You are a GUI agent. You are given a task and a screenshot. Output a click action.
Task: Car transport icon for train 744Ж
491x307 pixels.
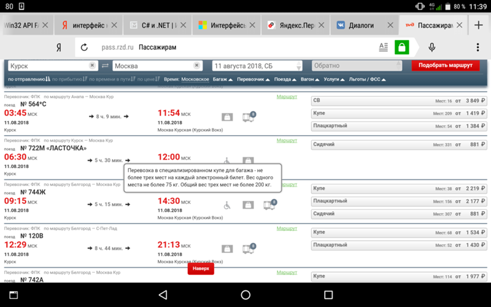pyautogui.click(x=270, y=204)
